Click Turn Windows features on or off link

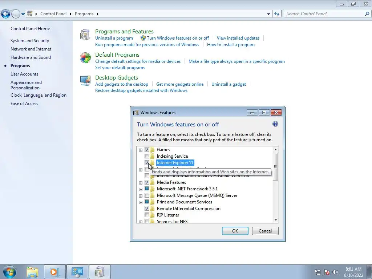178,38
